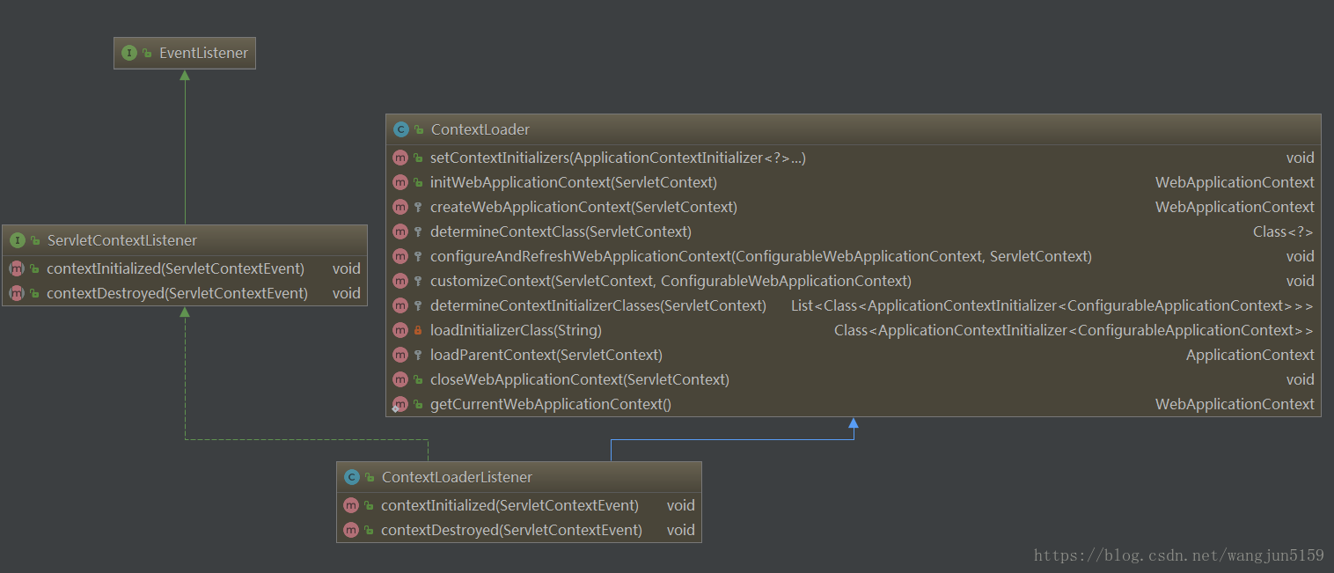Click the class icon beside ContextLoaderListener
The image size is (1334, 573).
(x=351, y=477)
